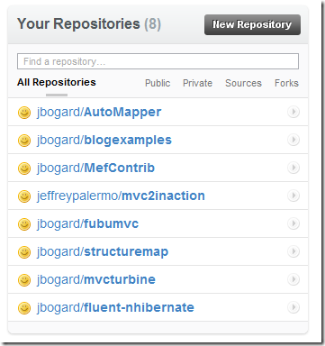Screen dimensions: 325x346
Task: Open the jbogard/MefContrib repository link
Action: (95, 168)
